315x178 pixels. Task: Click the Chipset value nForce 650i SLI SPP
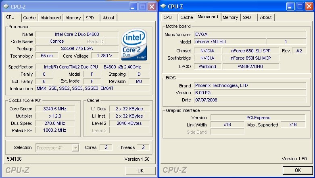251,51
